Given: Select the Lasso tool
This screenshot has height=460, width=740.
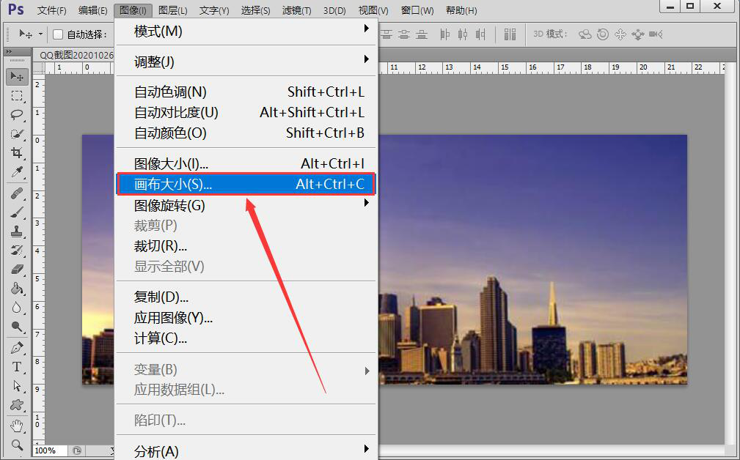Looking at the screenshot, I should click(17, 115).
